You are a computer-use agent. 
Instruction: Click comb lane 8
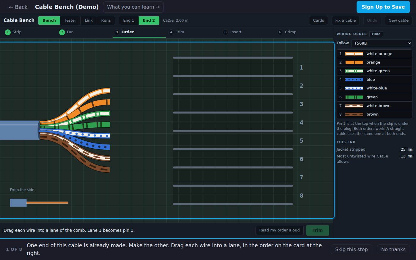point(233,195)
